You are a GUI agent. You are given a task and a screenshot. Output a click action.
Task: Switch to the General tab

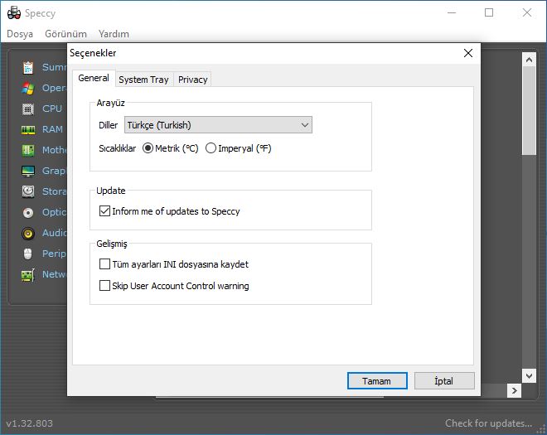[94, 78]
